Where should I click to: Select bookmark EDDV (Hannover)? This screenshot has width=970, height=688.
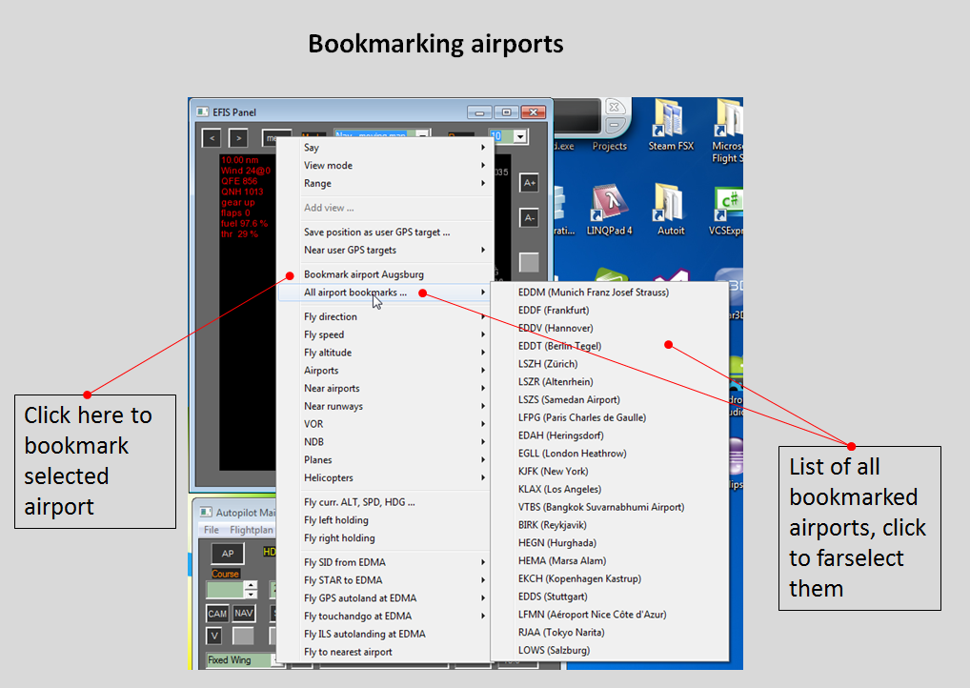pos(609,328)
